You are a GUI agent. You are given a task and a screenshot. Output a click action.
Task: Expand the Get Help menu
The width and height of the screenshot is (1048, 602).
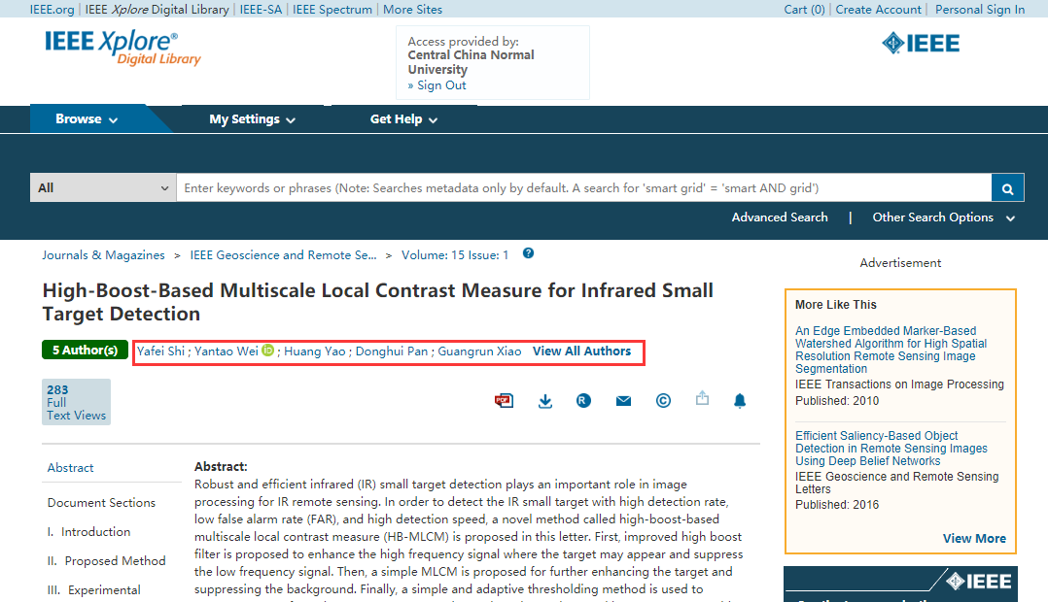click(x=403, y=119)
